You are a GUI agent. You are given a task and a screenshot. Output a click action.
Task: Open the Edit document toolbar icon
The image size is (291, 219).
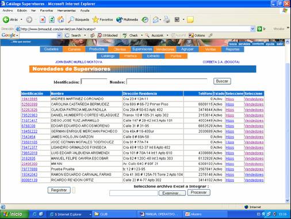point(177,20)
